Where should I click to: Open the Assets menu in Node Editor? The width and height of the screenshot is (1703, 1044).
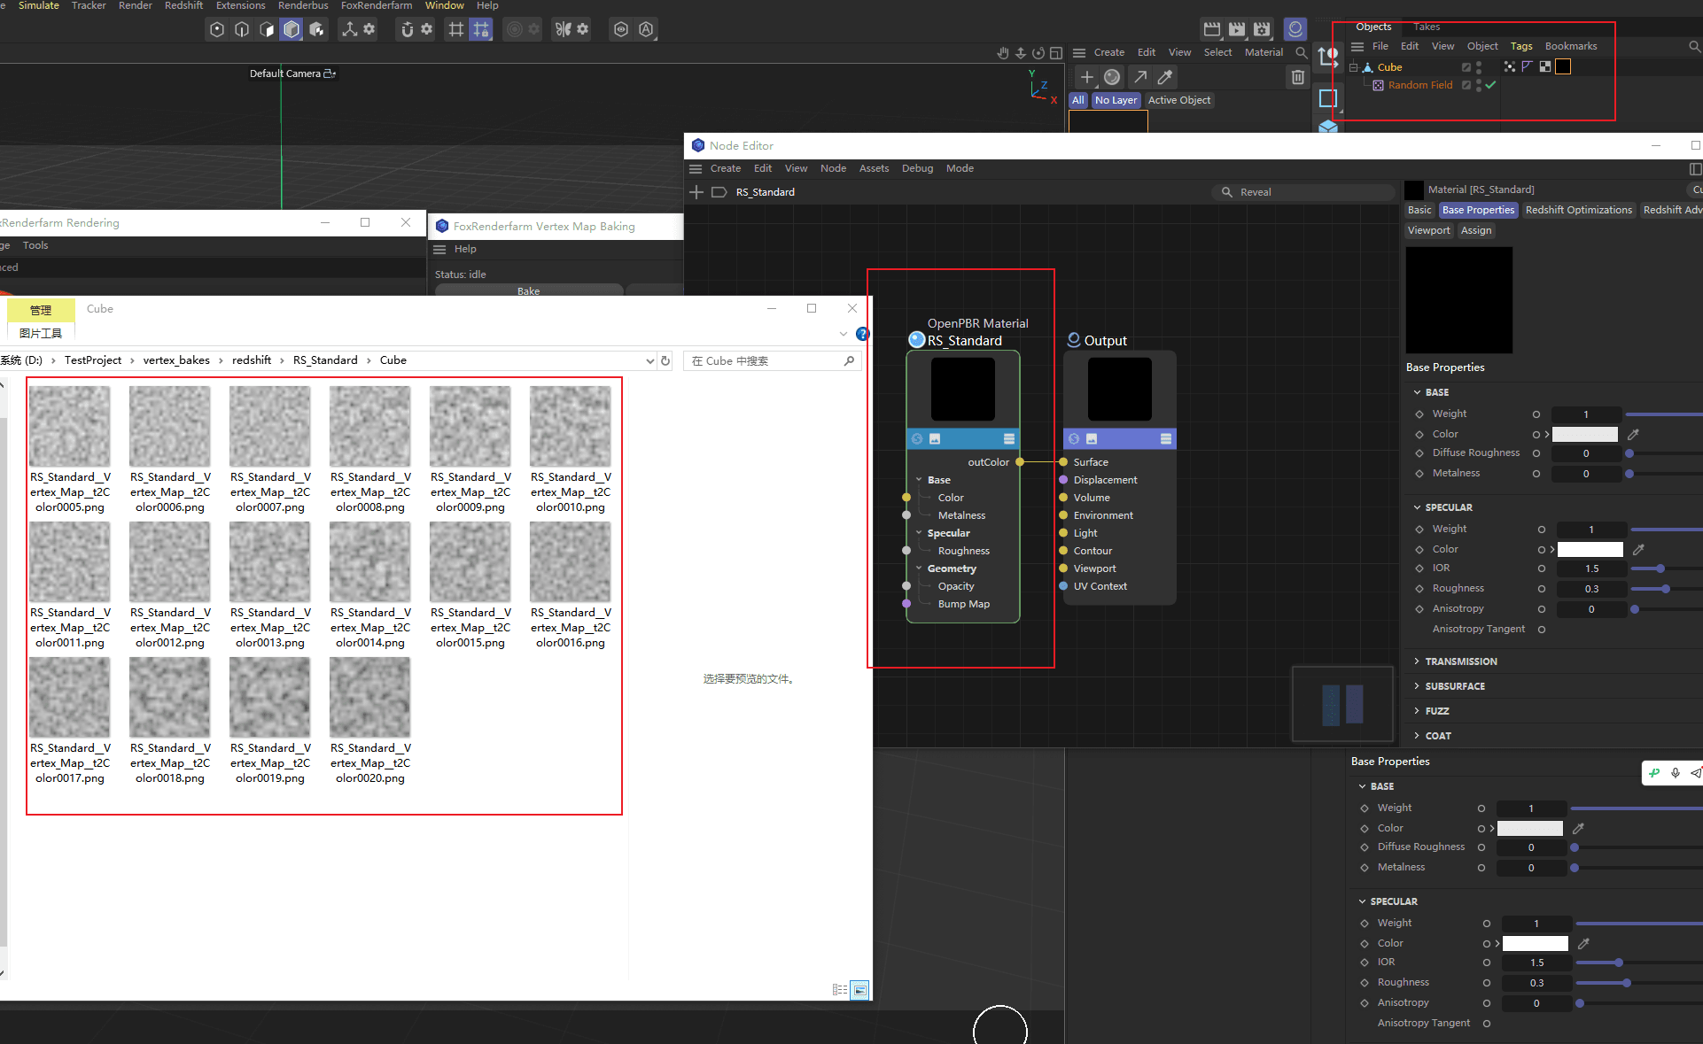pyautogui.click(x=874, y=168)
